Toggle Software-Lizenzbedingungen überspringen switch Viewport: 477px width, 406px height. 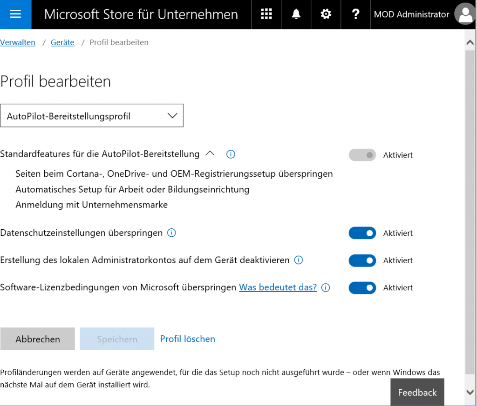(x=362, y=288)
